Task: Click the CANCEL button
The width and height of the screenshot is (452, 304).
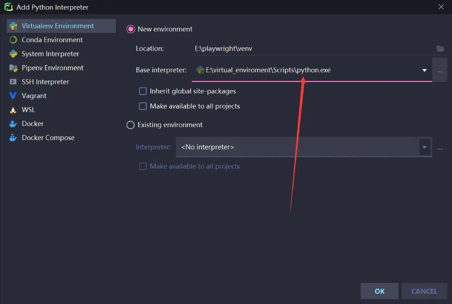Action: (424, 291)
